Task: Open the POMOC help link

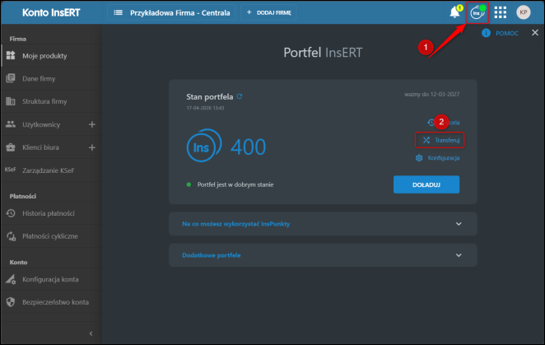Action: [x=507, y=33]
